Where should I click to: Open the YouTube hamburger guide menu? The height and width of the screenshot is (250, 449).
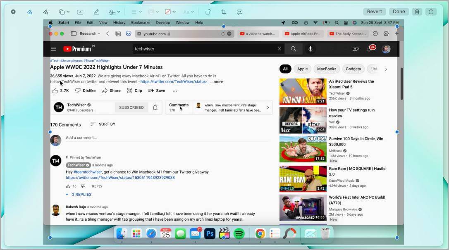(54, 49)
